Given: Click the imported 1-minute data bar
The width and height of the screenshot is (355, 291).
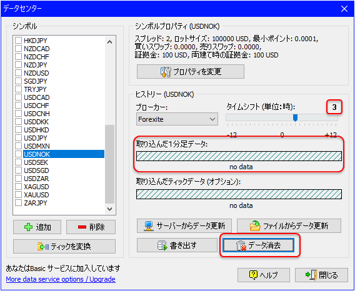Looking at the screenshot, I should point(239,156).
